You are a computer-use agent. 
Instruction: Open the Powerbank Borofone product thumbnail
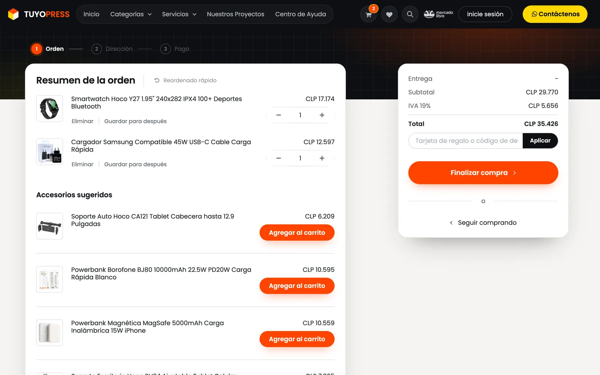(x=49, y=279)
